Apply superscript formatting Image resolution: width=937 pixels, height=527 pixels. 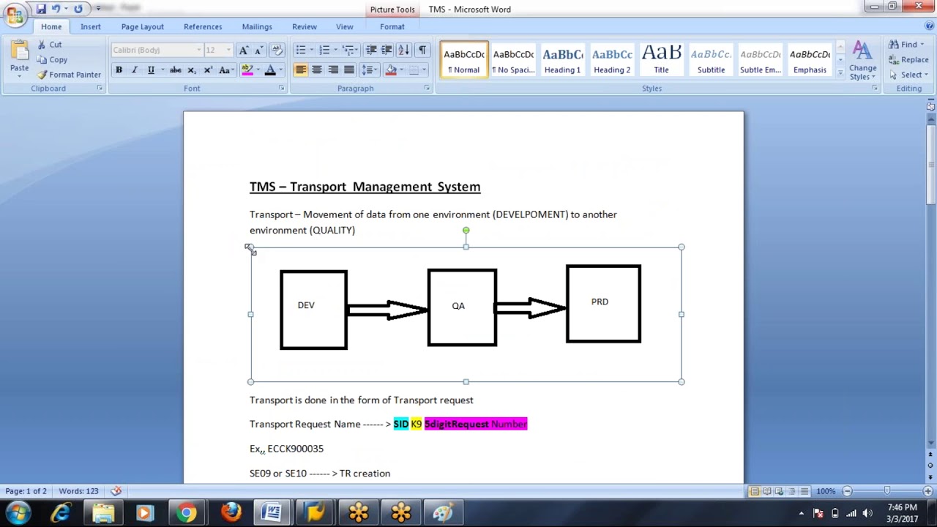coord(208,70)
